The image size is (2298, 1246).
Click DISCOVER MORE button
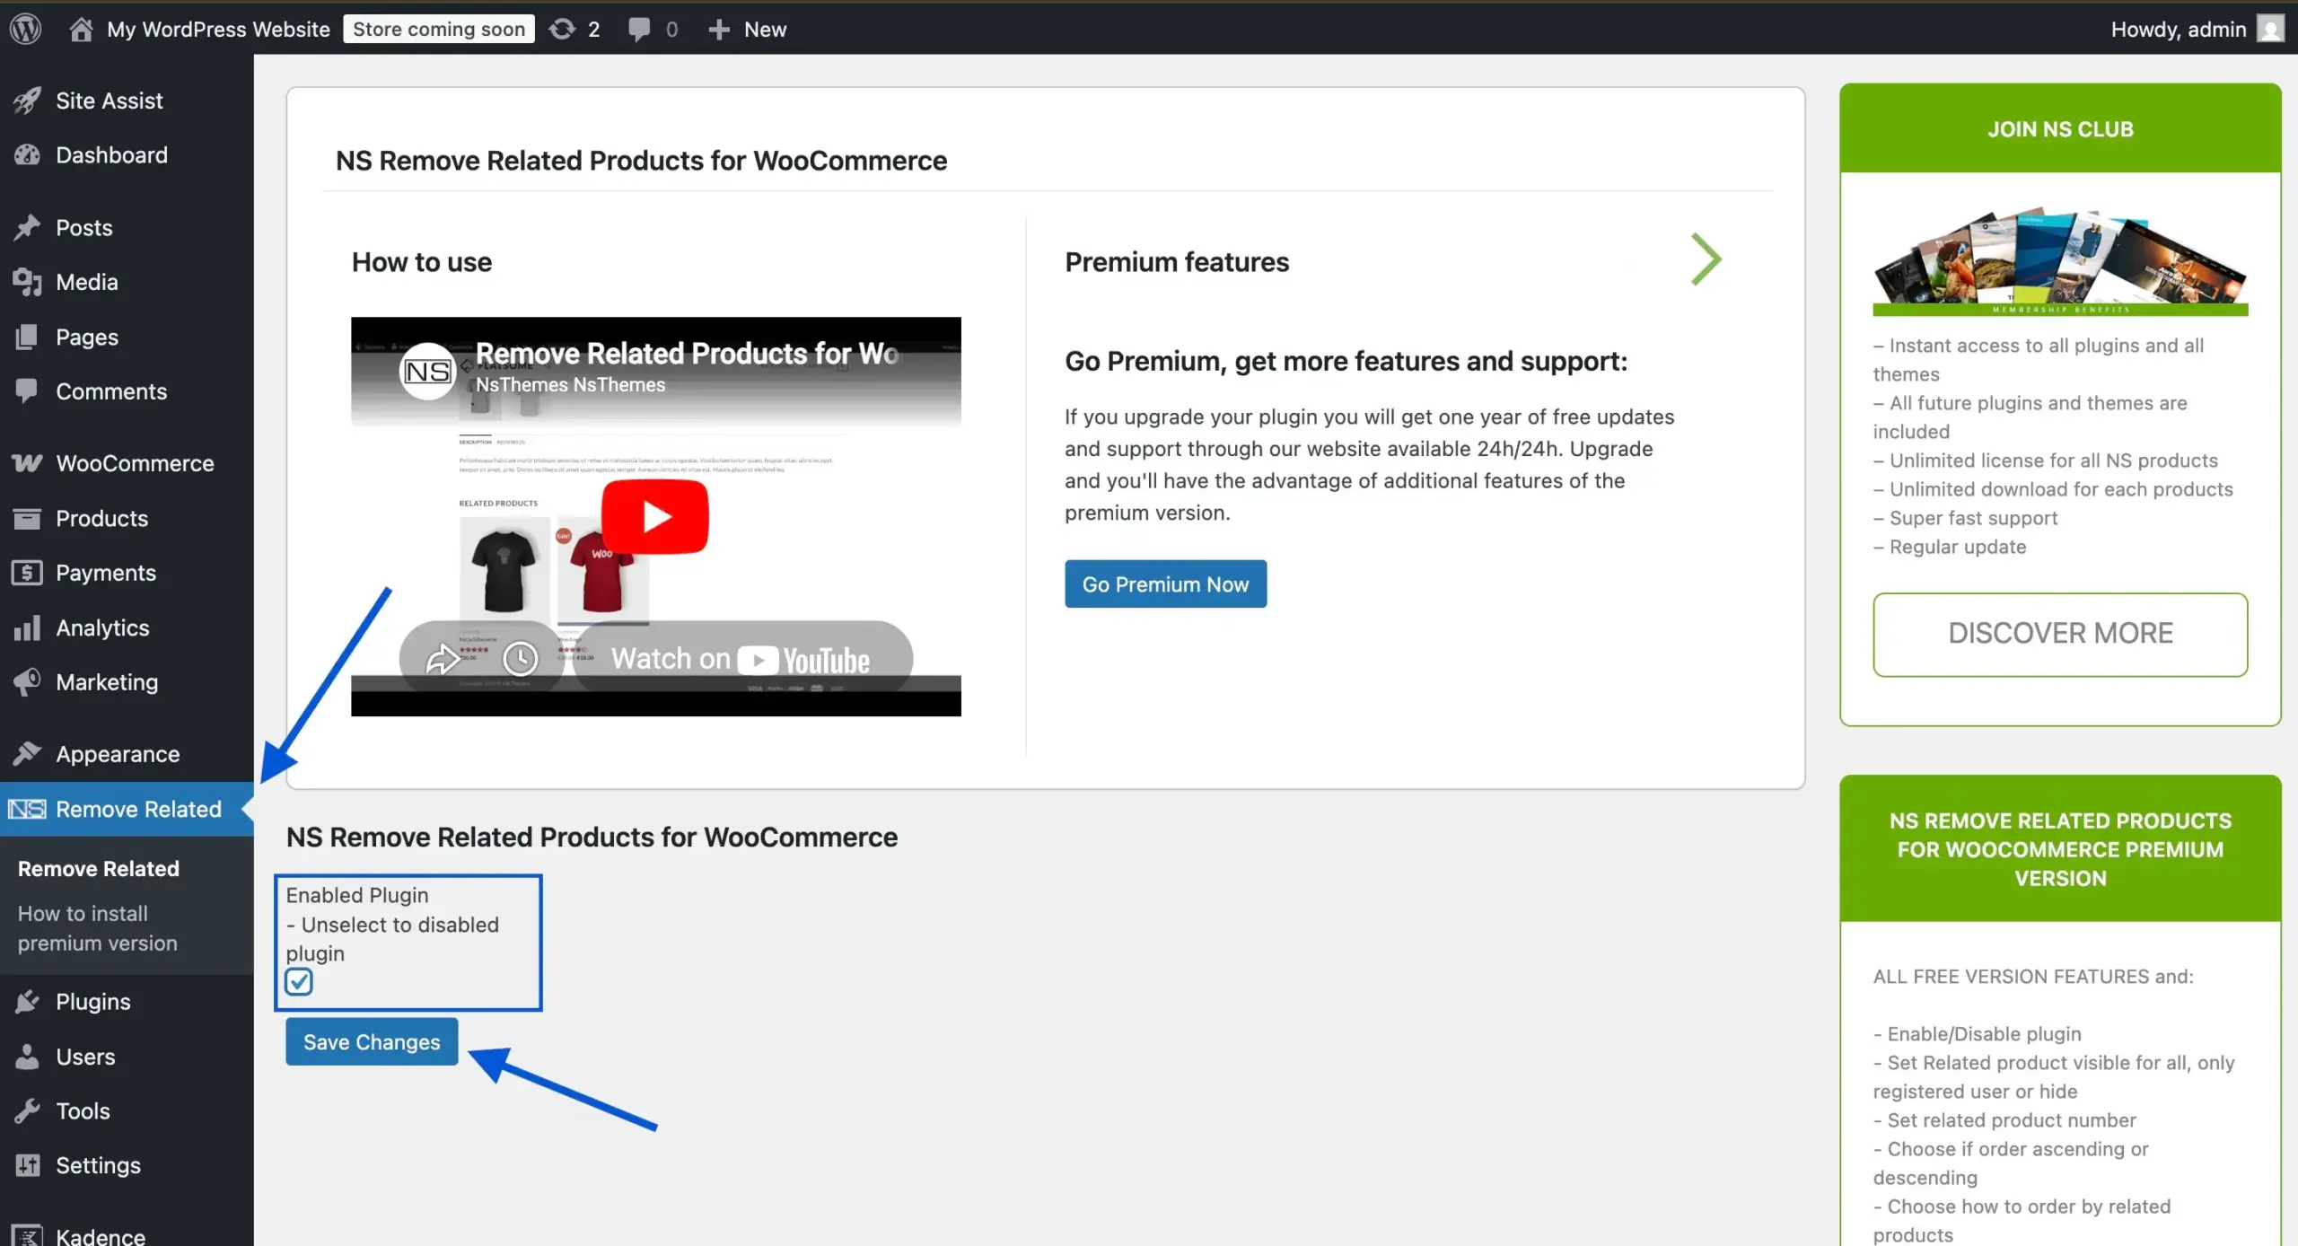tap(2060, 634)
